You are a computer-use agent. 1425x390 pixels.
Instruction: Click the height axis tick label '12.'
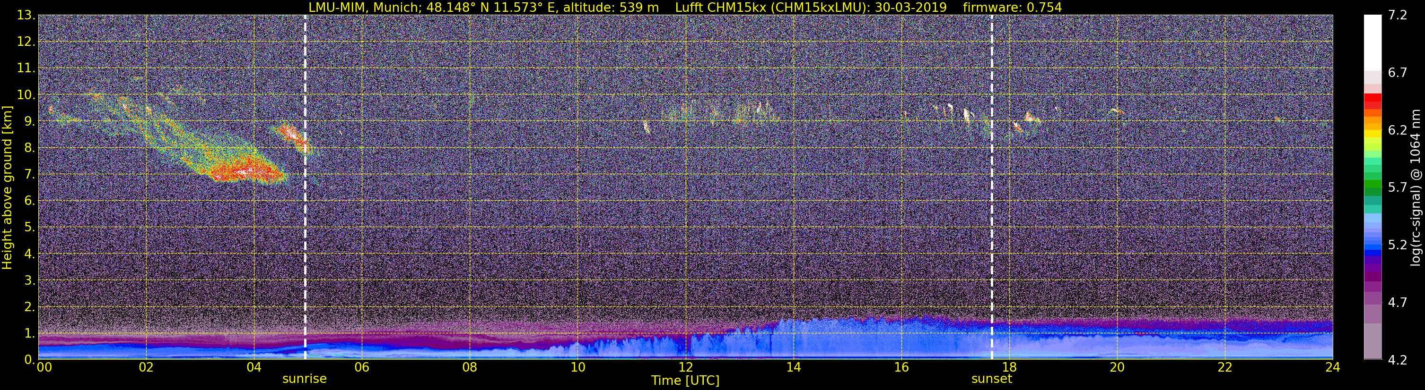[x=26, y=42]
